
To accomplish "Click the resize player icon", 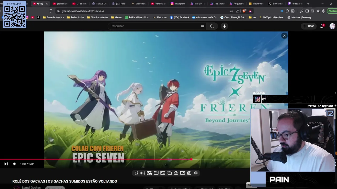I will [x=163, y=173].
